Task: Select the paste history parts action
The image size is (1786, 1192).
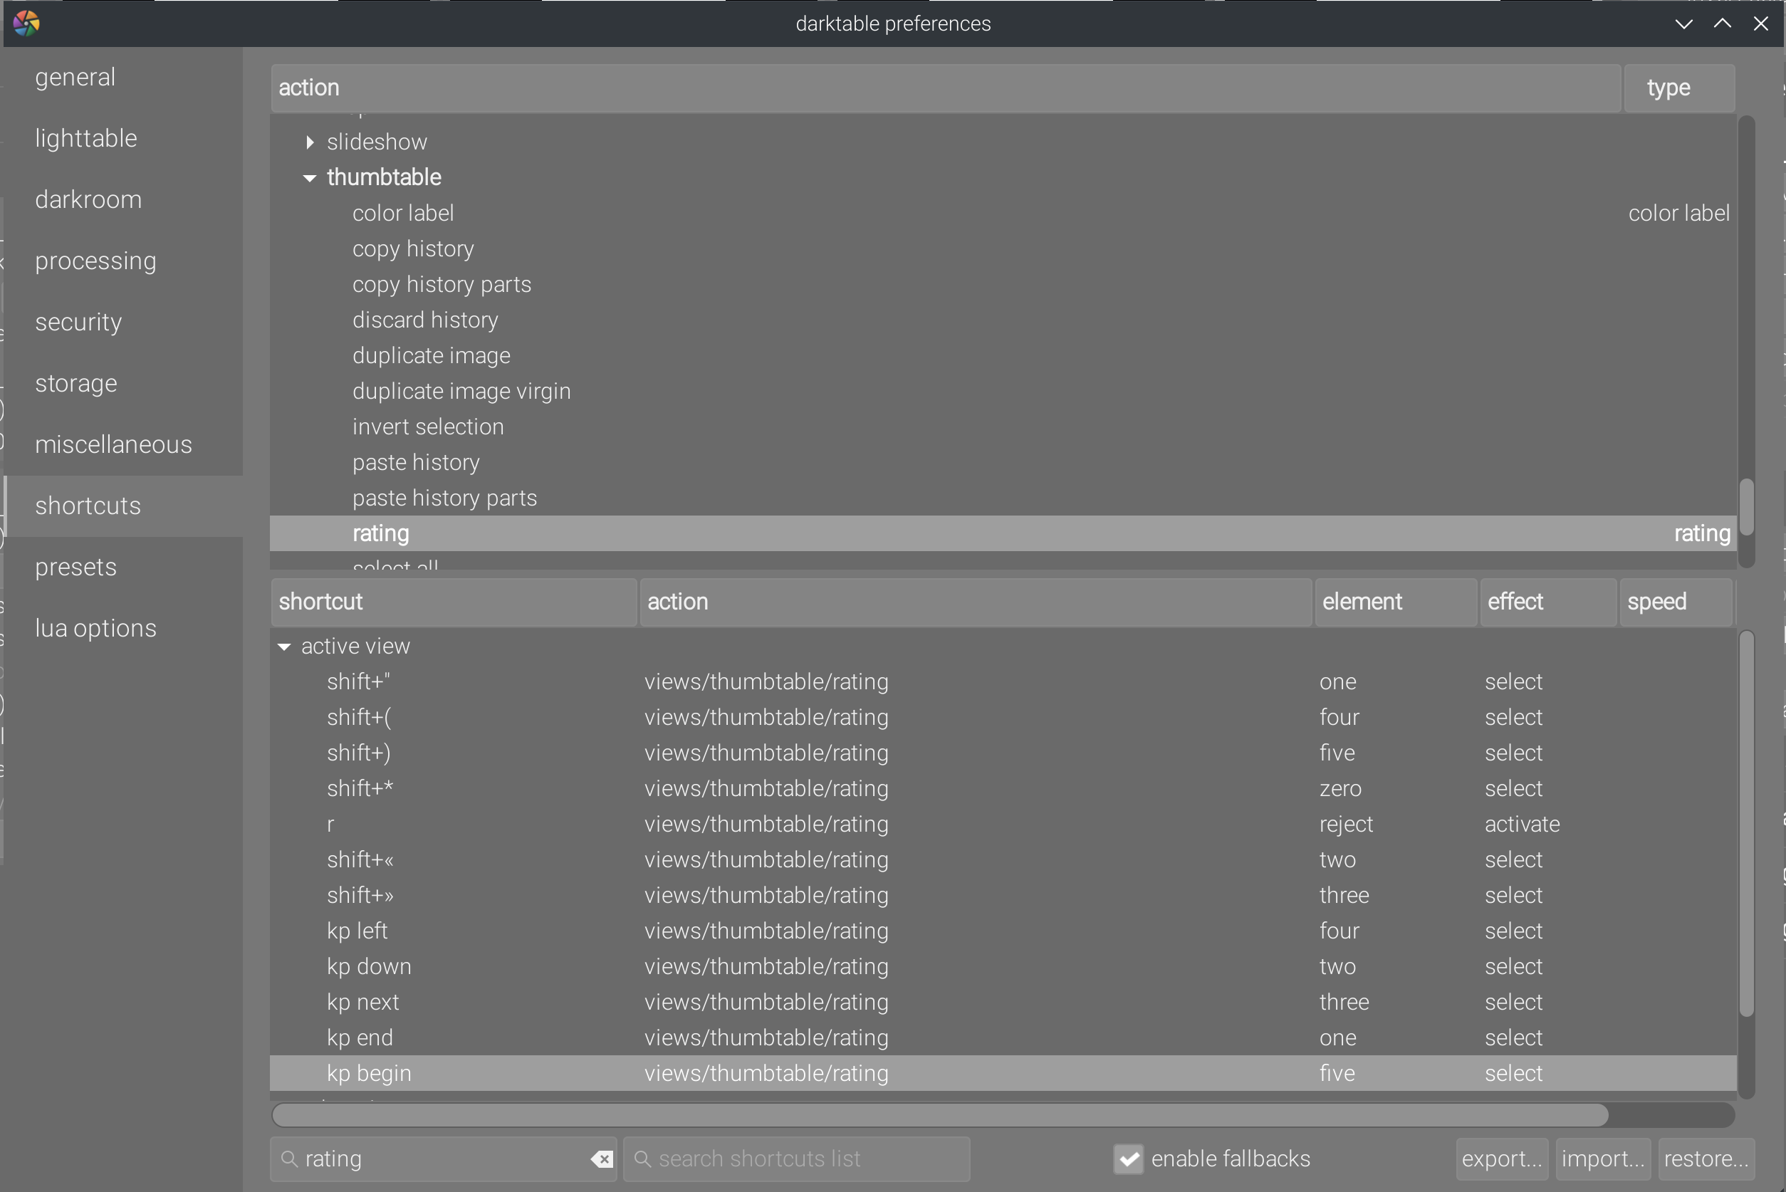Action: [1003, 498]
